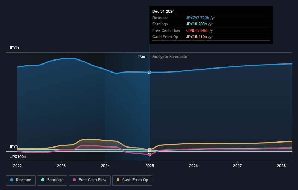The image size is (298, 190).
Task: Click the Revenue row label in tooltip
Action: [160, 18]
